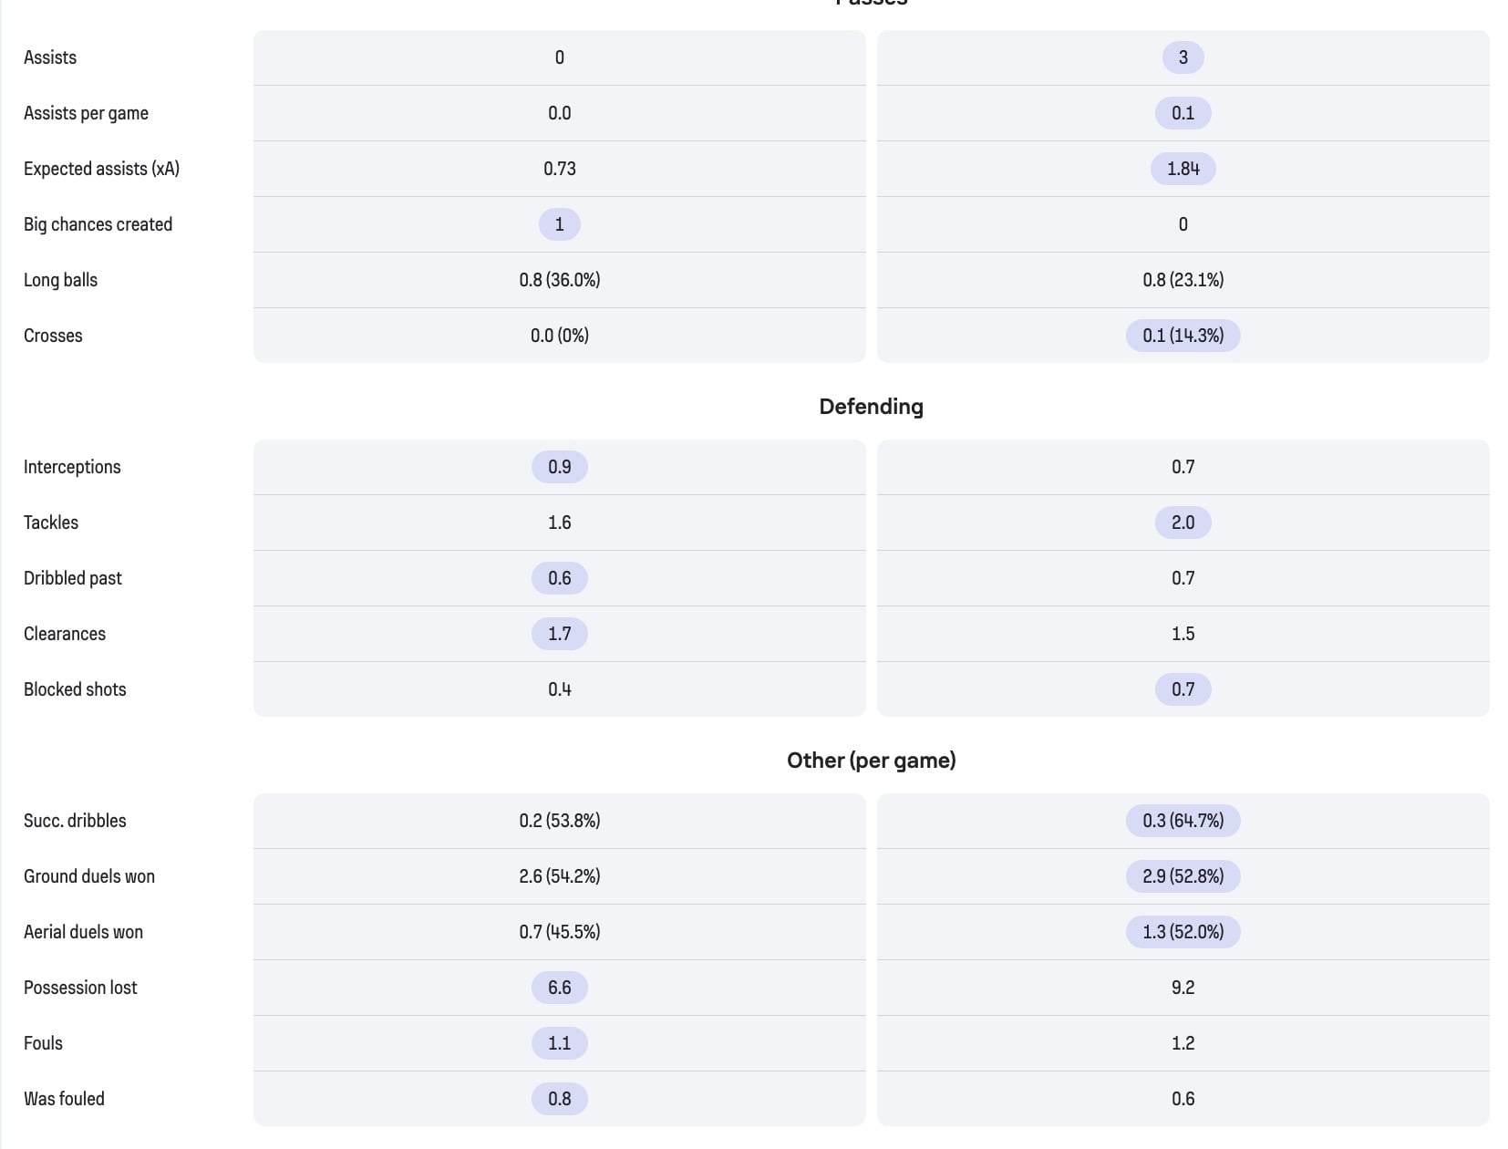Click the Long balls 0.8 (36.0%) cell
This screenshot has height=1149, width=1508.
[x=559, y=280]
